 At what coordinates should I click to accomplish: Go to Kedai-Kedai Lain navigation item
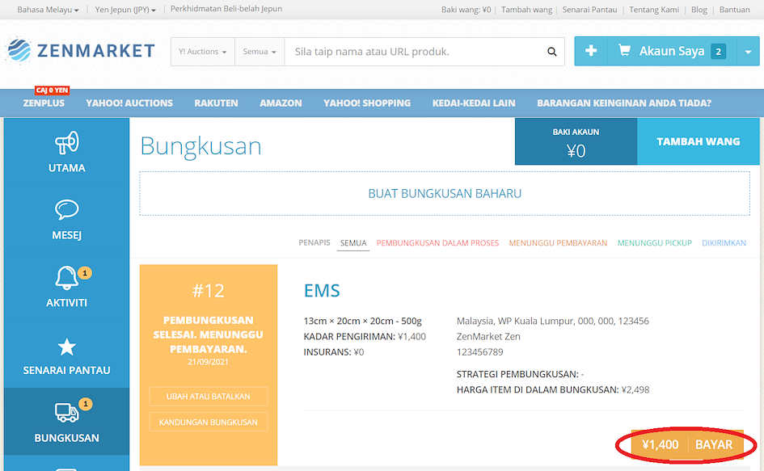click(474, 103)
